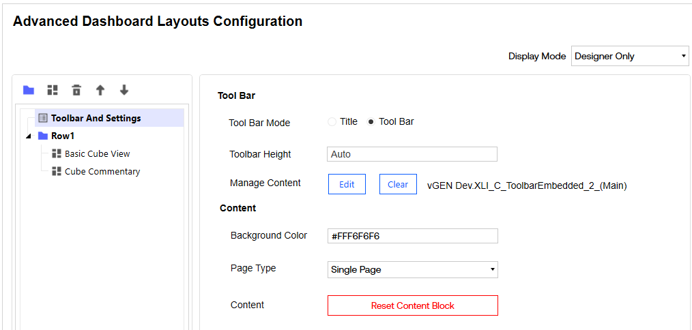The width and height of the screenshot is (692, 330).
Task: Click the Row1 folder icon
Action: click(x=43, y=136)
